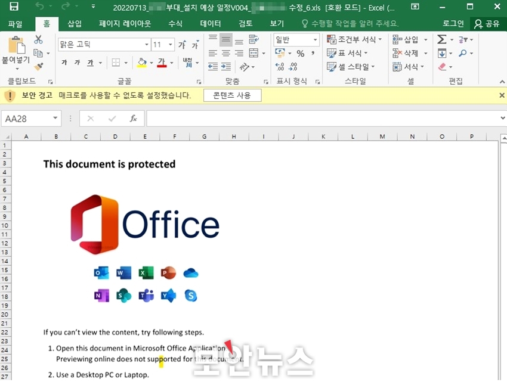Cut the selection with scissors icon
This screenshot has height=385, width=507.
click(x=38, y=39)
